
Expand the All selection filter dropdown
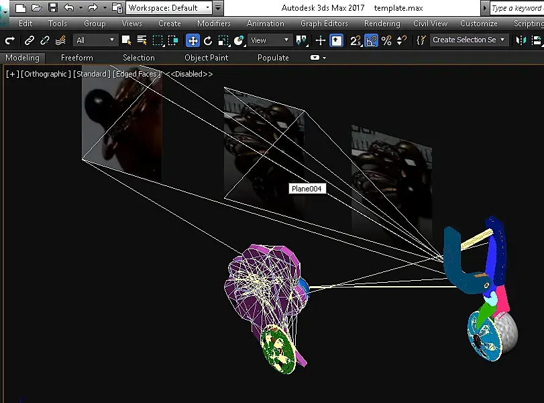pos(95,40)
